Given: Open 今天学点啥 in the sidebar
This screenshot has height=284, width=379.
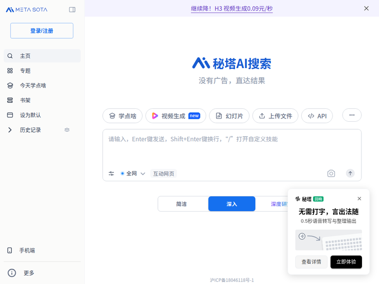Looking at the screenshot, I should (42, 86).
